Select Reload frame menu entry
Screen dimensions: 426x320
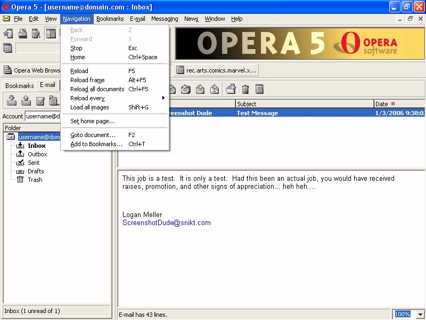[x=114, y=80]
